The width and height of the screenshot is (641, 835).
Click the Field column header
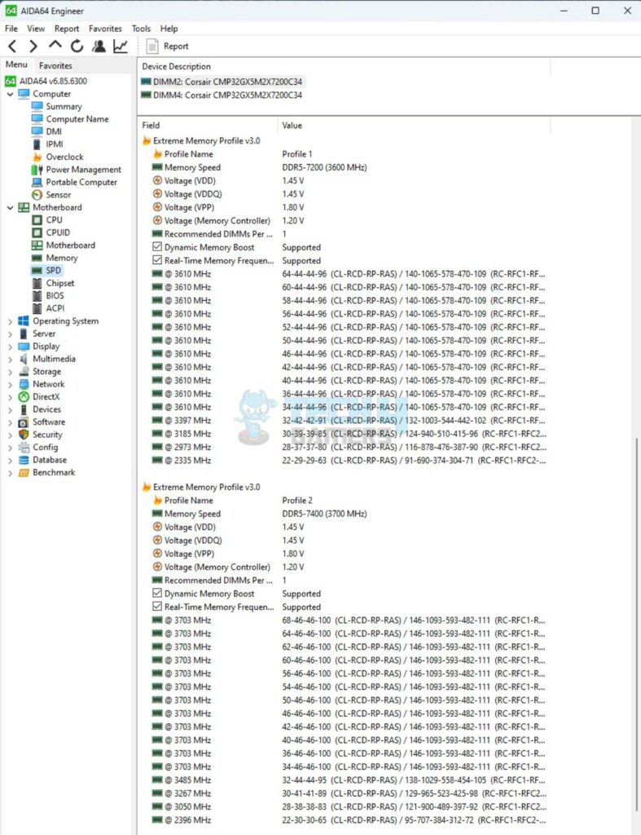coord(208,126)
